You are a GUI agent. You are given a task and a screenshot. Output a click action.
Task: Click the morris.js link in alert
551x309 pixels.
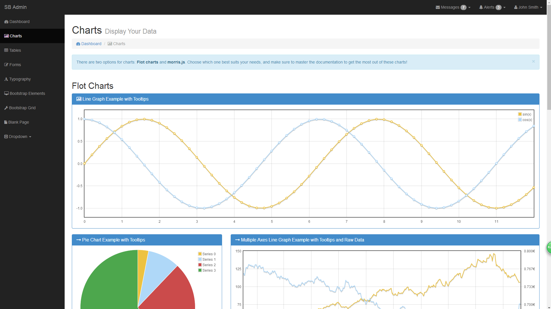176,62
